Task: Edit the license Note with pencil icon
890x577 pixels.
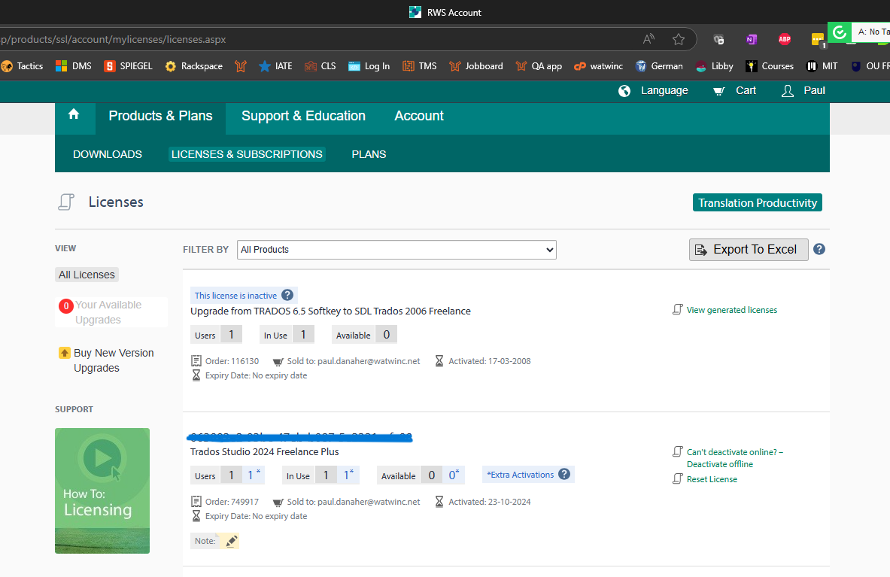Action: coord(231,541)
